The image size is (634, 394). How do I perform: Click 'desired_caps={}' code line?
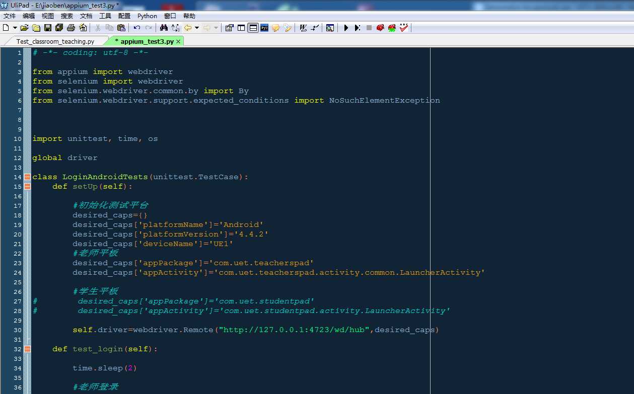(110, 215)
